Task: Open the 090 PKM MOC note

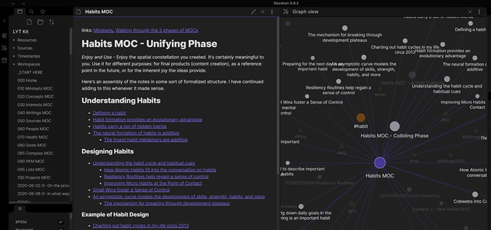Action: (31, 161)
